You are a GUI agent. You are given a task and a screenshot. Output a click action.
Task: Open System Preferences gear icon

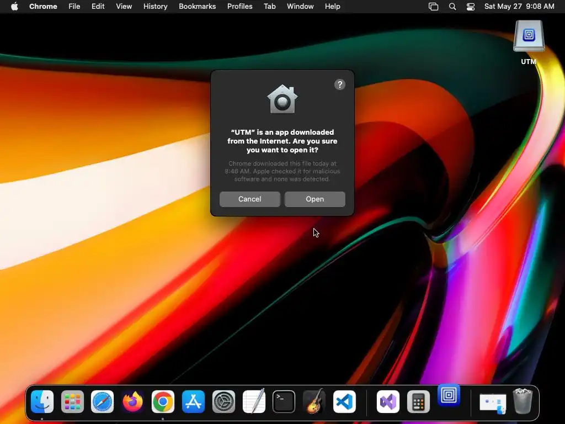tap(223, 401)
